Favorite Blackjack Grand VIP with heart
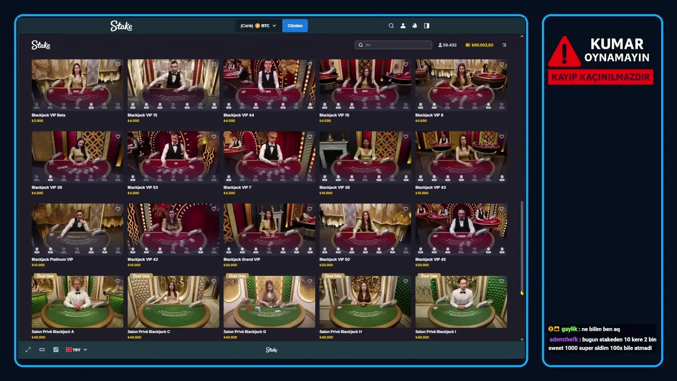Viewport: 677px width, 381px height. coord(310,209)
